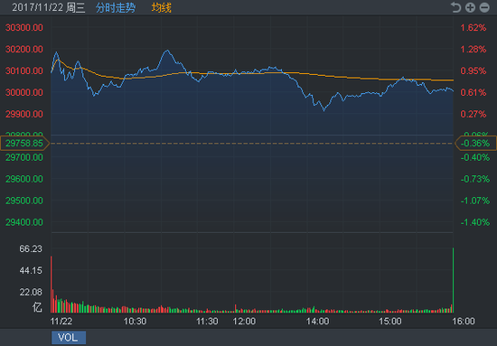Click the 1.62% percent axis label
The image size is (497, 346).
point(474,28)
